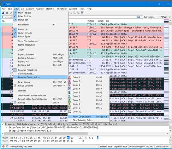
Task: Click the Reload menu icon
Action: [x=15, y=102]
